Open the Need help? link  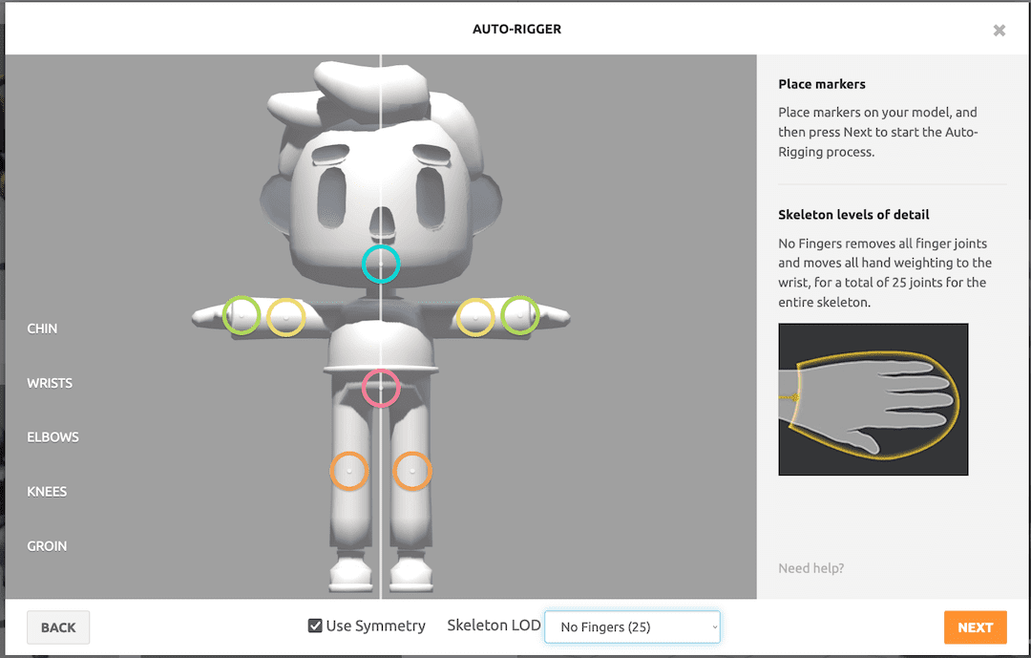pyautogui.click(x=810, y=567)
